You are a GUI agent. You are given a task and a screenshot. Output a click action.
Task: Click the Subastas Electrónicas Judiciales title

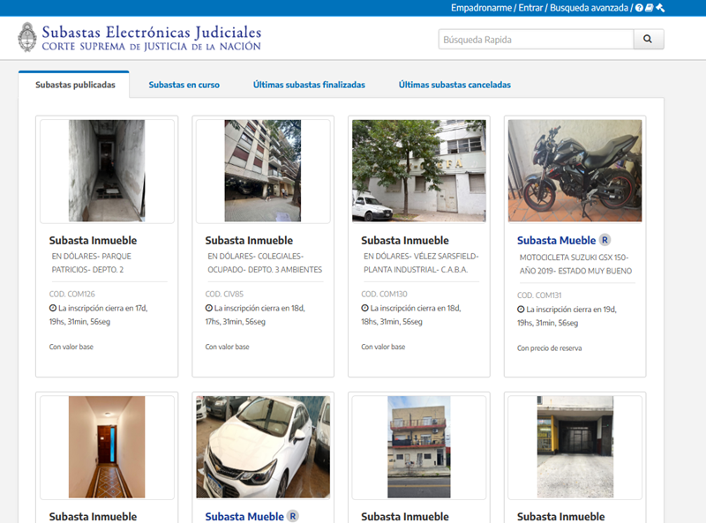151,32
